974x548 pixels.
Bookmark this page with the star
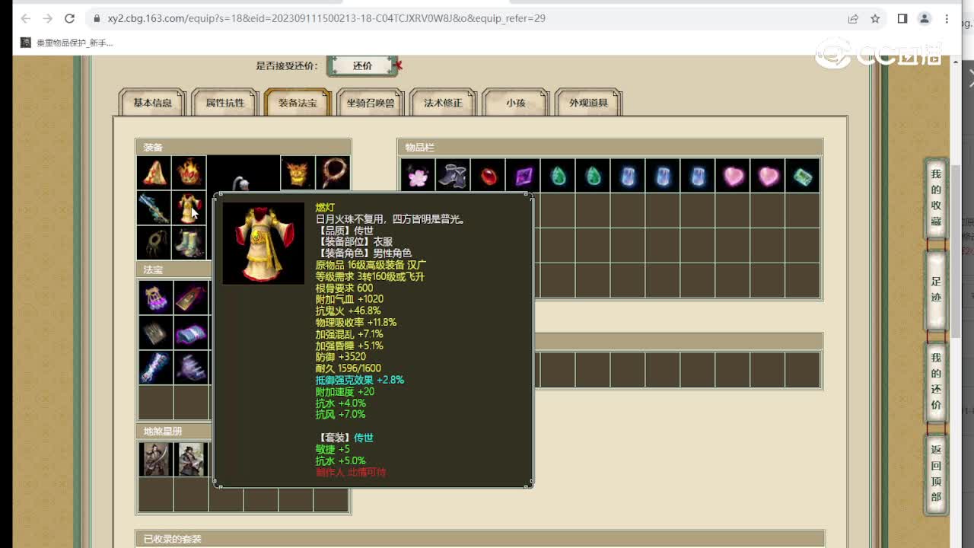point(875,18)
